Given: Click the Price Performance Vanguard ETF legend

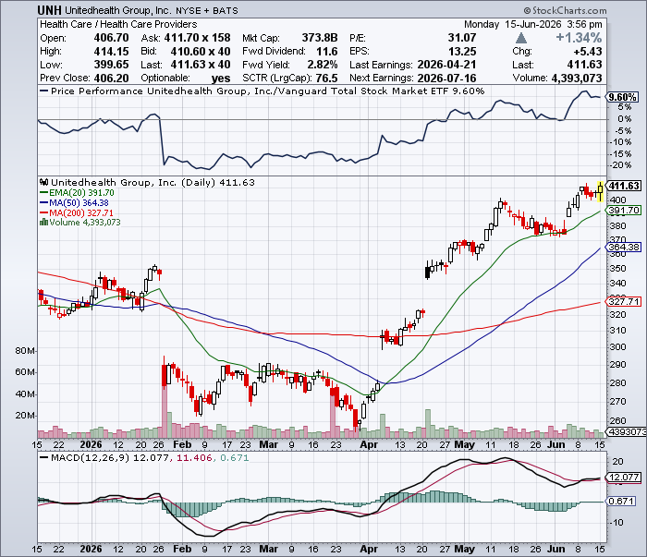Looking at the screenshot, I should pos(262,91).
